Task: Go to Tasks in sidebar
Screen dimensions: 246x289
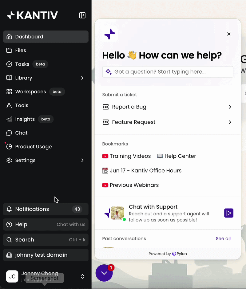Action: tap(46, 64)
